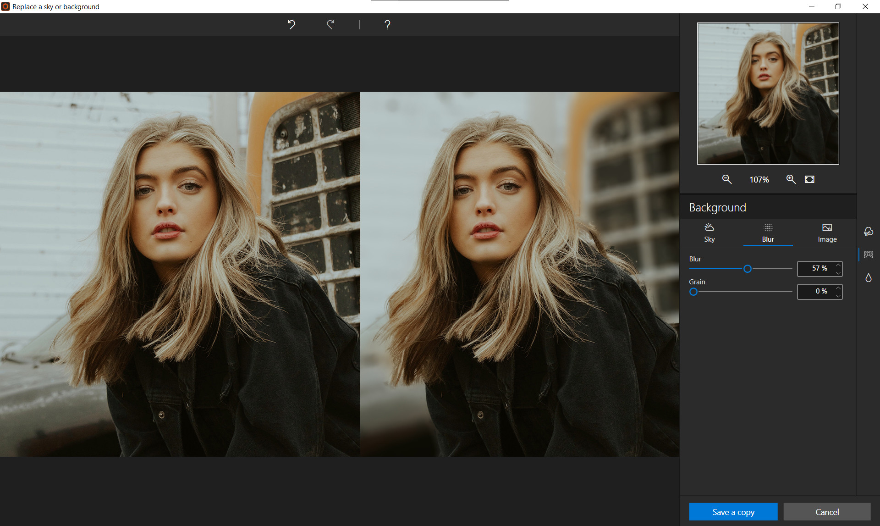880x526 pixels.
Task: Click the Cancel button
Action: [827, 512]
